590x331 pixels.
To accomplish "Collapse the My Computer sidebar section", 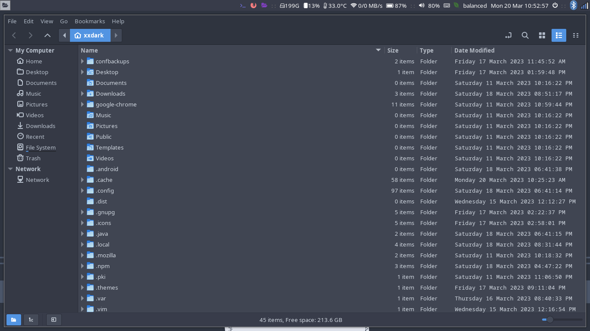I will [10, 50].
